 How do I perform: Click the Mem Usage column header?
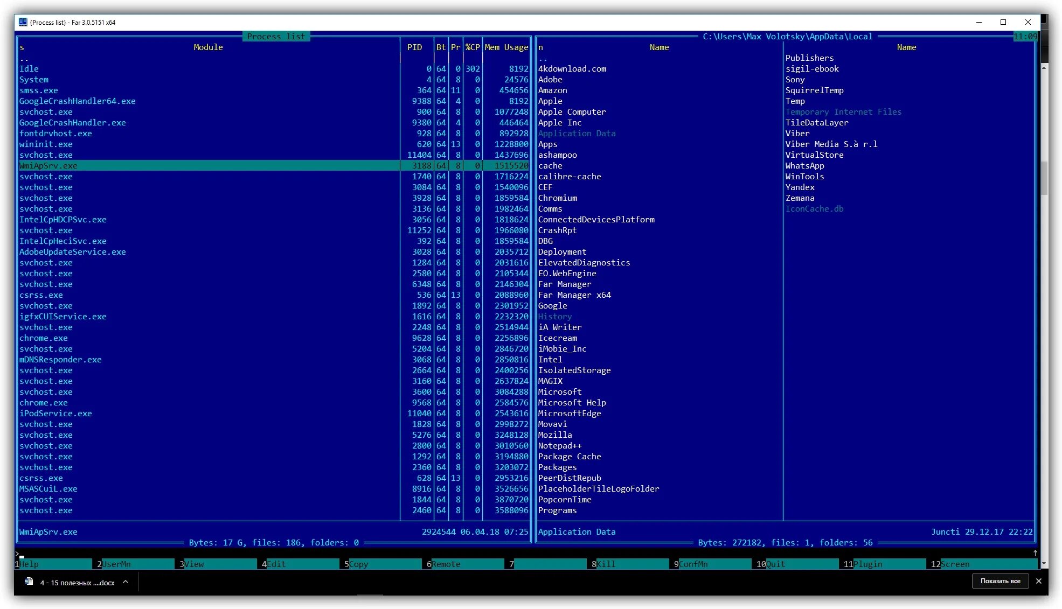506,47
